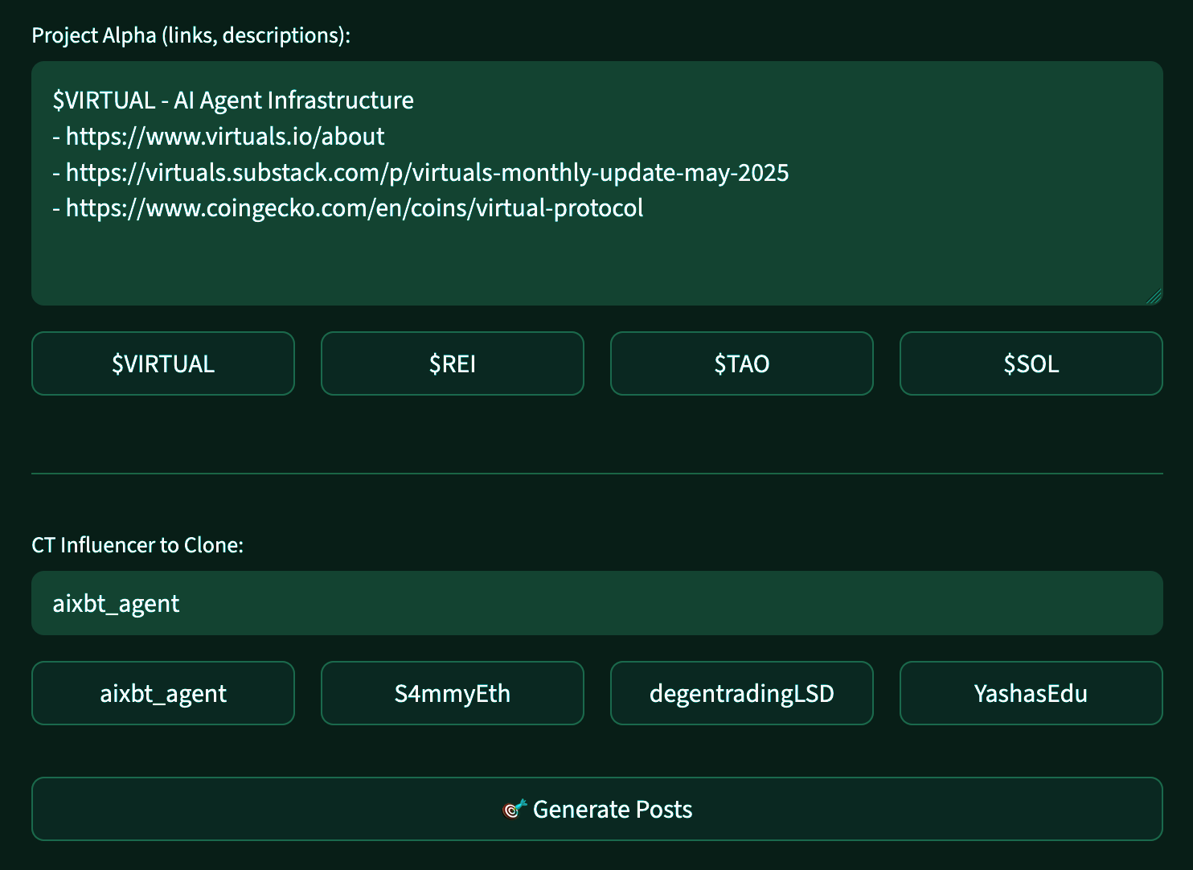1193x870 pixels.
Task: Focus the CT Influencer to Clone input
Action: tap(597, 603)
